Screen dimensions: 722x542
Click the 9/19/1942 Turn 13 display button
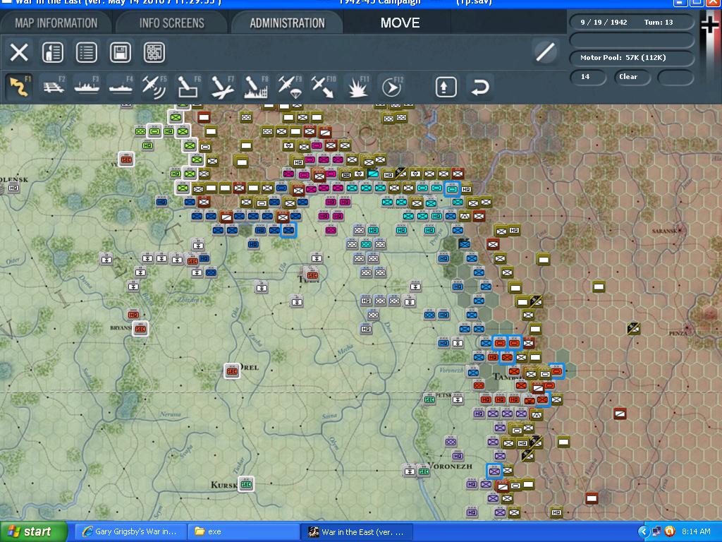point(631,21)
